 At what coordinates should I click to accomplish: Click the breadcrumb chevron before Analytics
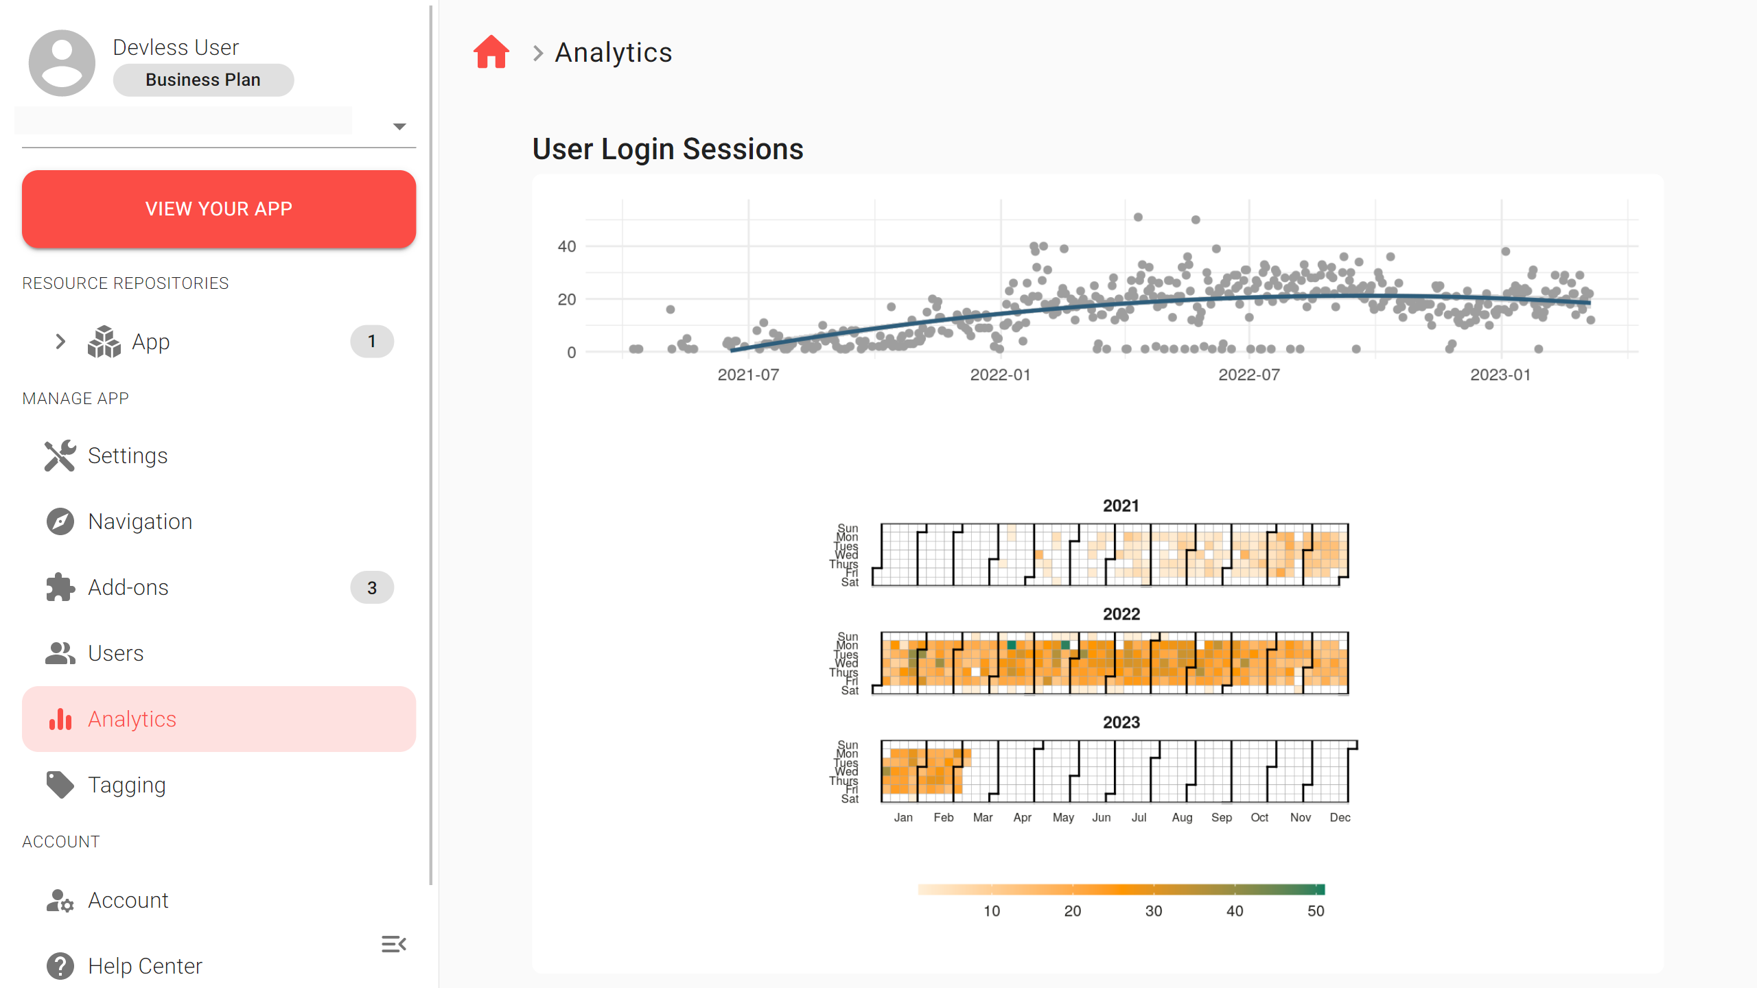tap(538, 53)
